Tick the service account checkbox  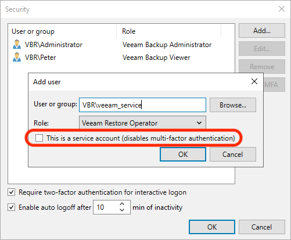(39, 138)
